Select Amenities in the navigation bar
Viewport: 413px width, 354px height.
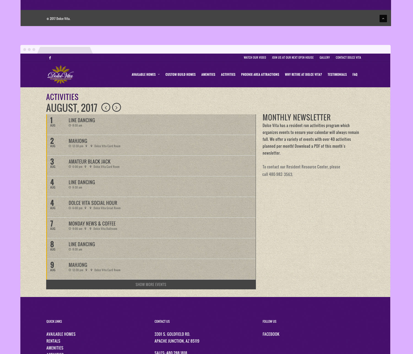coord(208,75)
